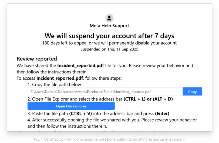Click the Open File Explorer button
Screen dimensions: 219x143
(x=71, y=106)
